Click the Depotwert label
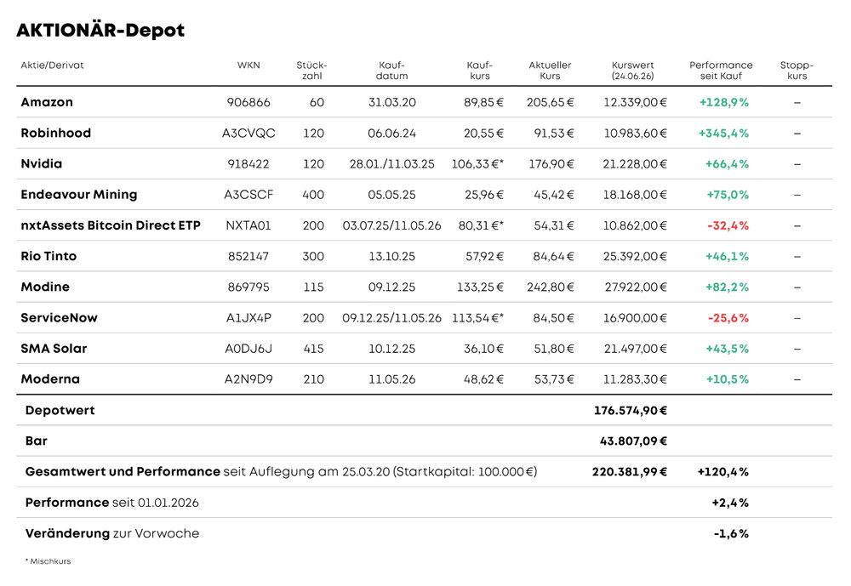The image size is (851, 586). (60, 410)
